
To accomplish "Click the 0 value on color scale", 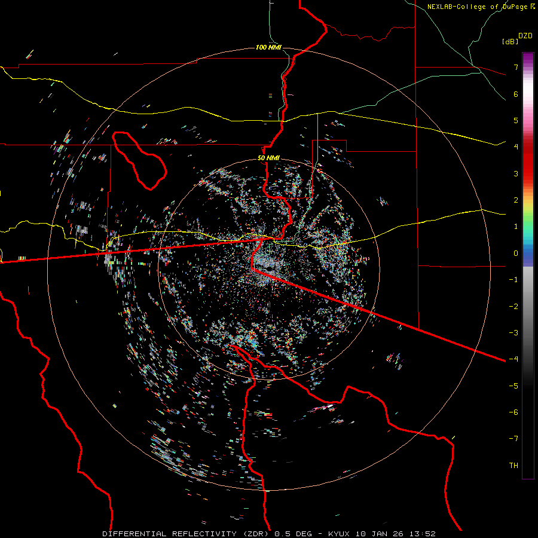I will 516,253.
